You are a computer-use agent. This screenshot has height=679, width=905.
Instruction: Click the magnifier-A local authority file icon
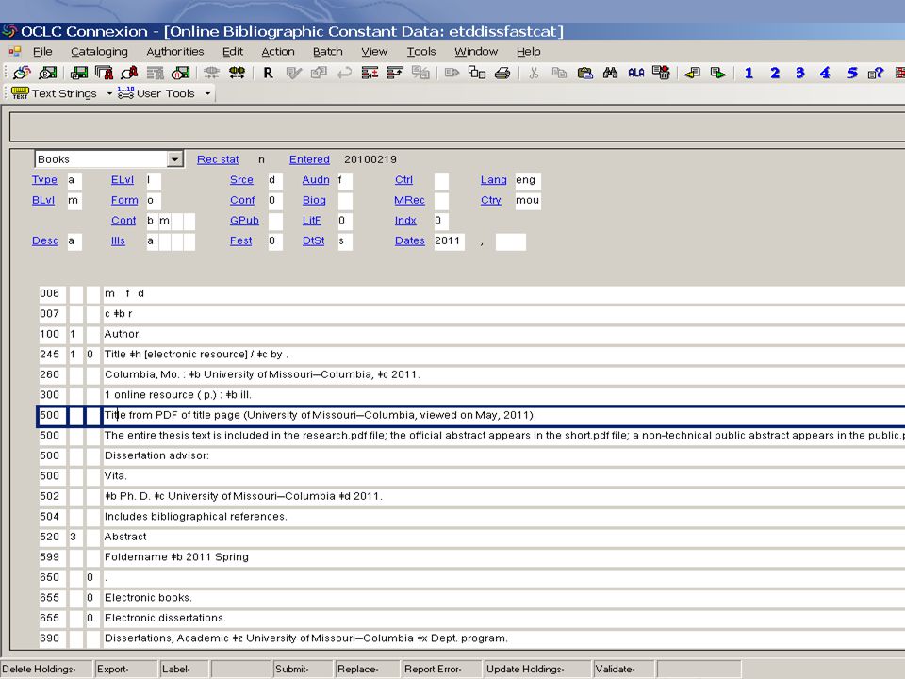click(x=181, y=73)
